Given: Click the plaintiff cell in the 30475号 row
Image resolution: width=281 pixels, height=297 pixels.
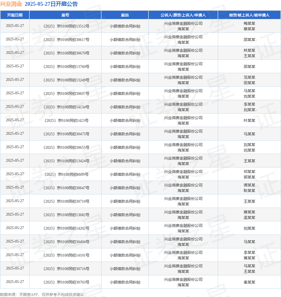Looking at the screenshot, I should (183, 134).
